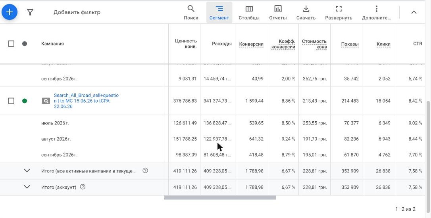The width and height of the screenshot is (431, 218).
Task: Click the 6 943 clicks cell
Action: tap(384, 139)
